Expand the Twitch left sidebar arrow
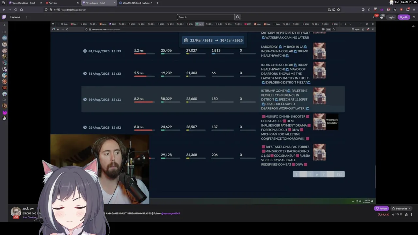This screenshot has width=418, height=235. tap(4, 25)
